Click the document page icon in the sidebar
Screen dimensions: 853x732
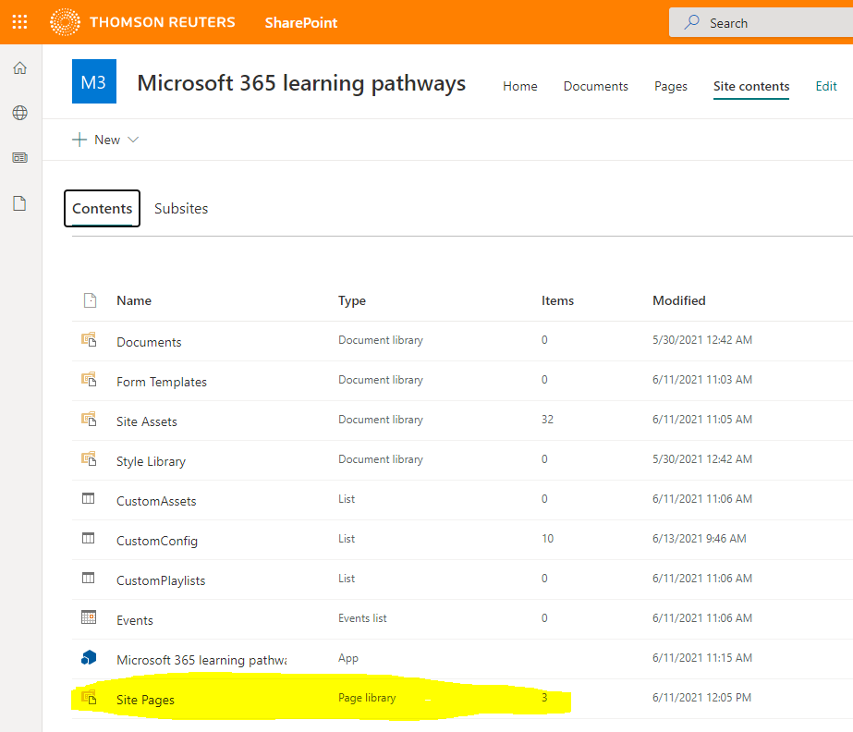coord(18,202)
